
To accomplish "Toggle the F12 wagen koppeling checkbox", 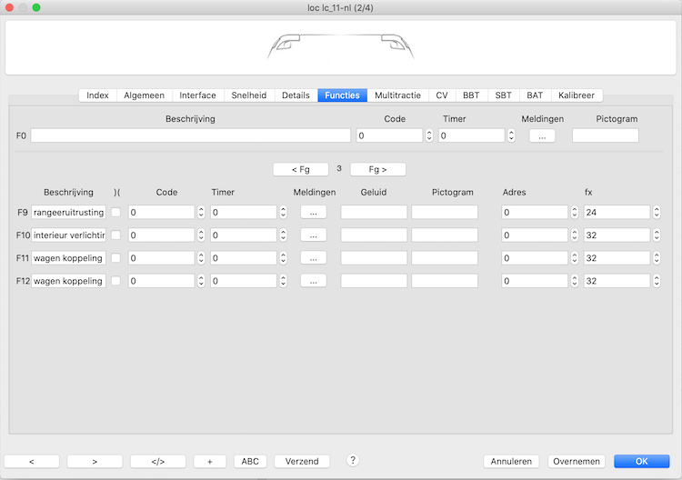I will pos(115,281).
